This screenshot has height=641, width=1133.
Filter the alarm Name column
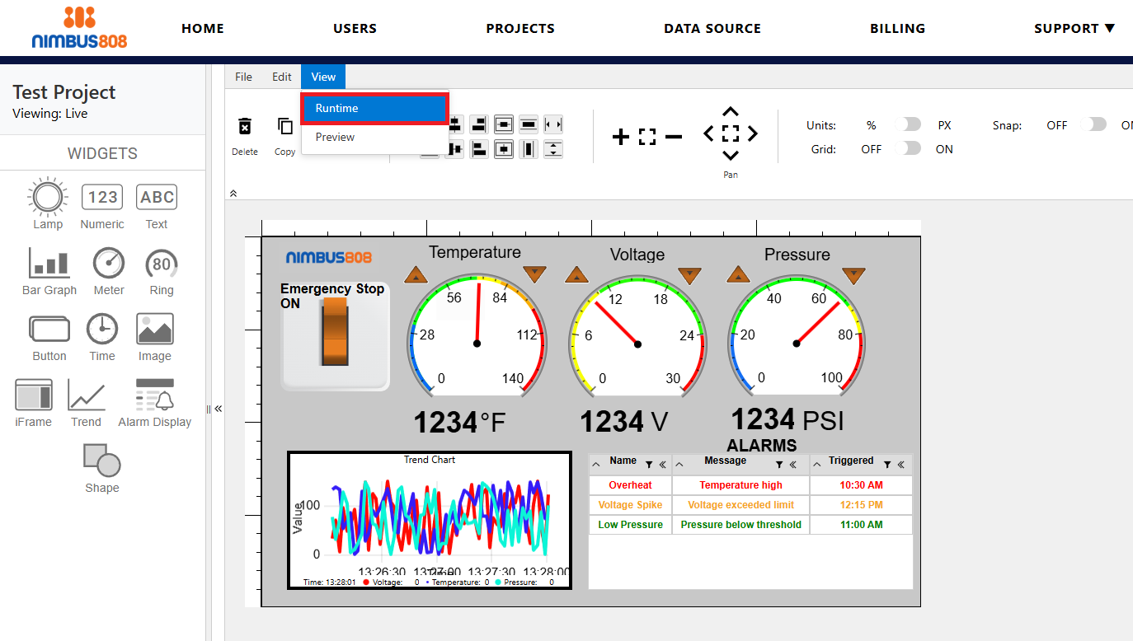pyautogui.click(x=649, y=465)
